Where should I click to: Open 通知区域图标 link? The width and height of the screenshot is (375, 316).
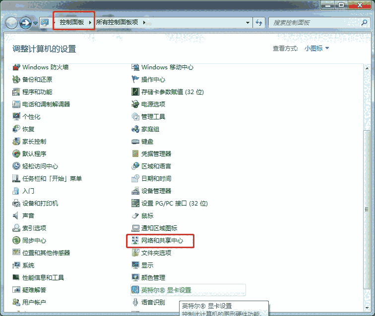point(159,228)
